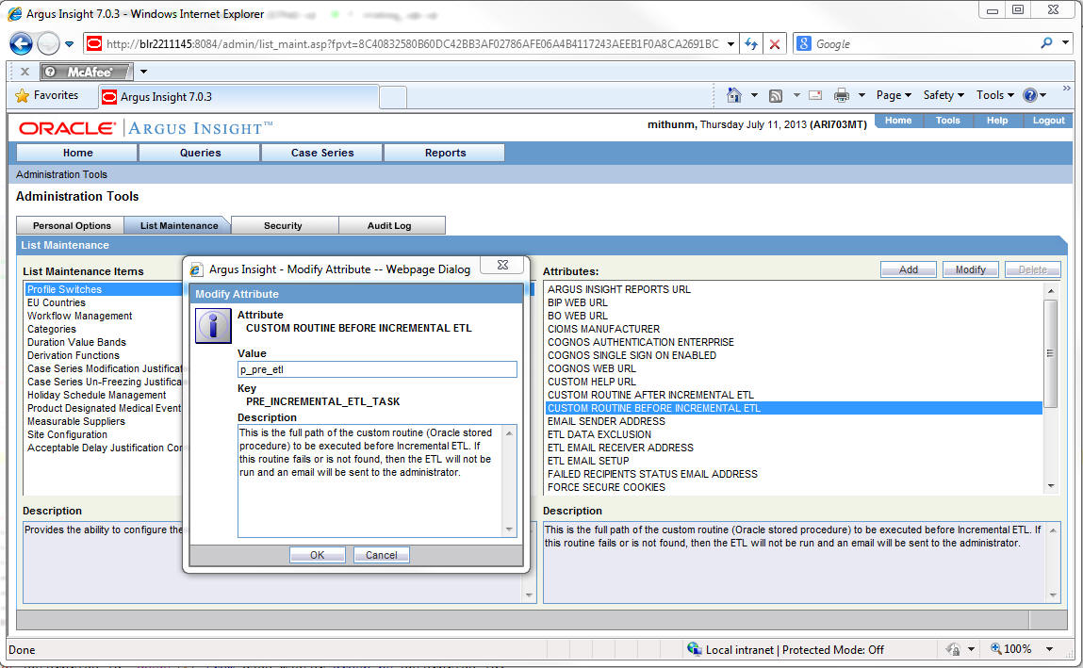The height and width of the screenshot is (668, 1083).
Task: Click the Home page house icon
Action: point(734,95)
